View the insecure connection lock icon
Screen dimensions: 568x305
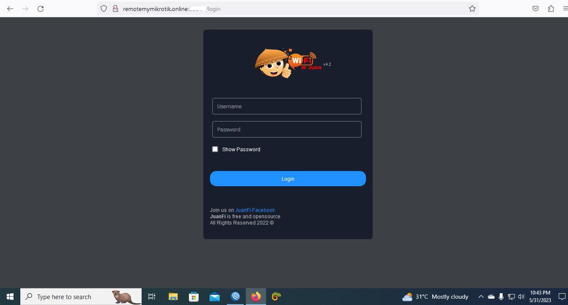[115, 8]
